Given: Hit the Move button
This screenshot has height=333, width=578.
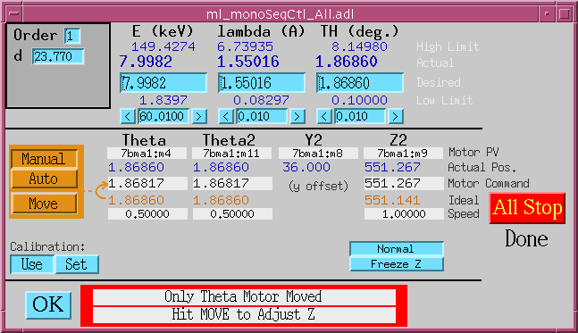Looking at the screenshot, I should pyautogui.click(x=45, y=204).
